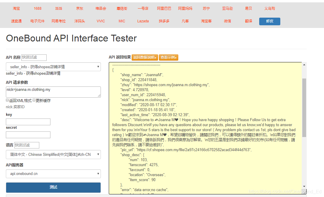Enable the 返回XML格式 checkbox

pyautogui.click(x=7, y=100)
